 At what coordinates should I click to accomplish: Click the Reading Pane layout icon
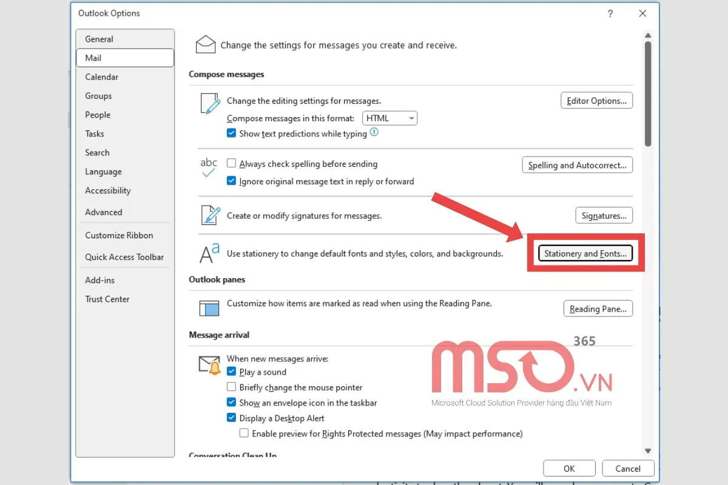(x=209, y=308)
